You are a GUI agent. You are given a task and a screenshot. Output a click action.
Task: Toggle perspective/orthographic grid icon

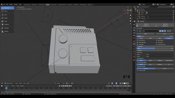click(130, 24)
